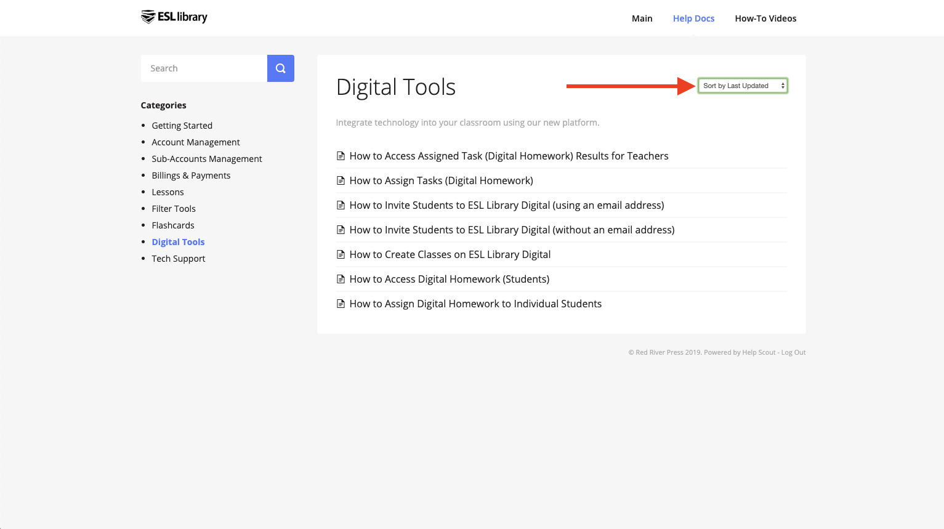Open Invite Students using an email address article
944x529 pixels.
tap(507, 205)
